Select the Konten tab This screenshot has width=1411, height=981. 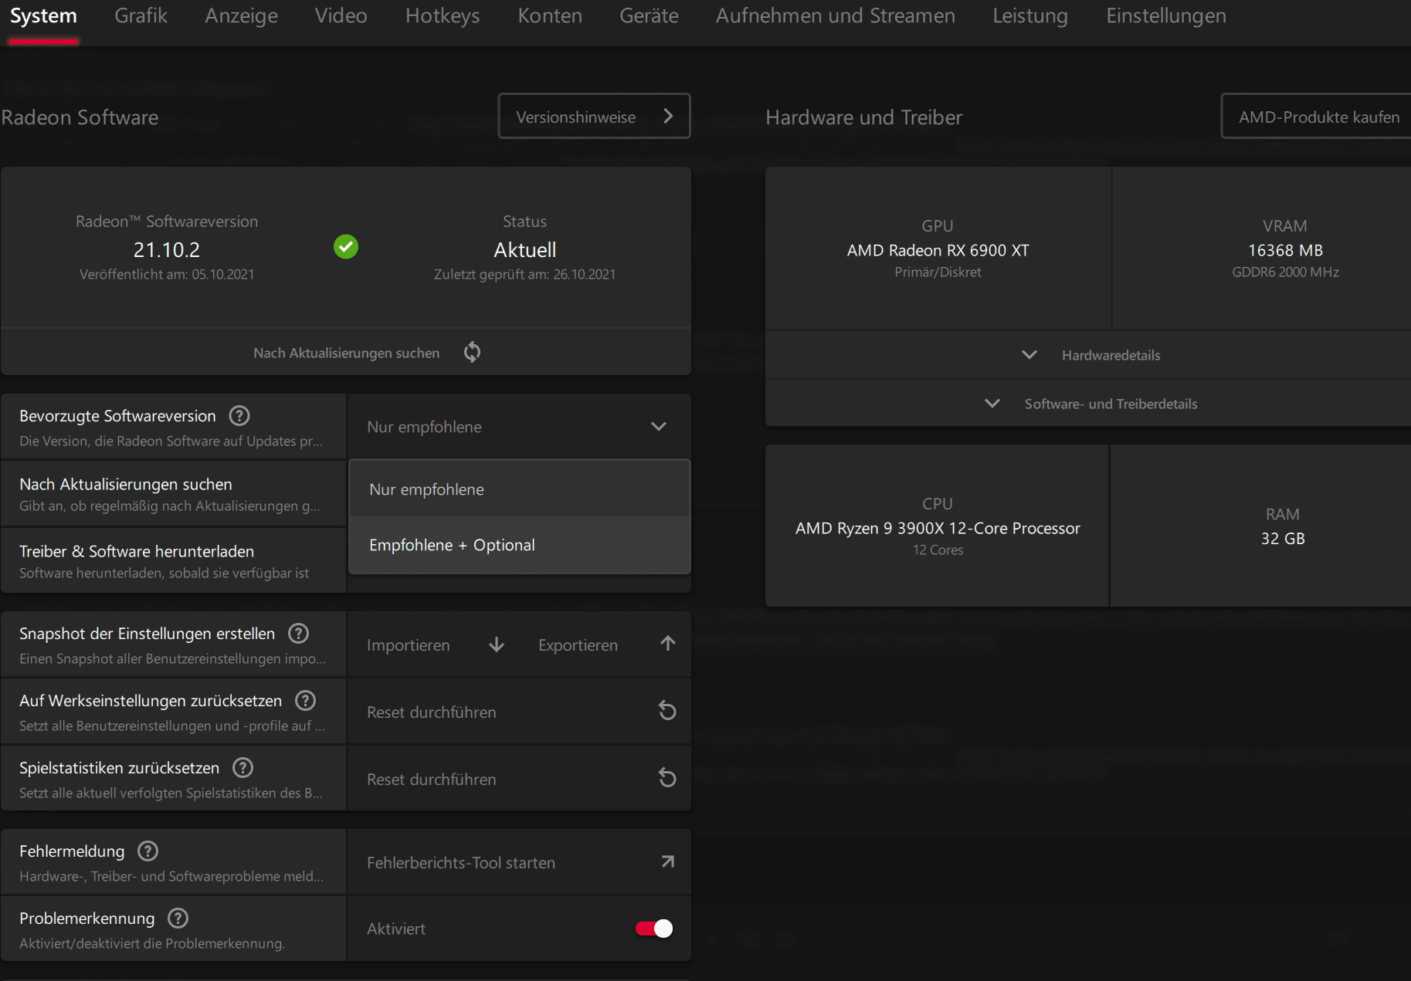[x=550, y=16]
